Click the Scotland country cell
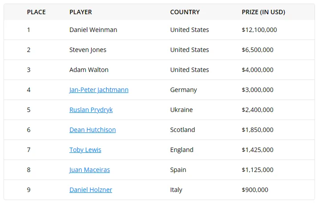This screenshot has height=204, width=319. click(x=182, y=130)
